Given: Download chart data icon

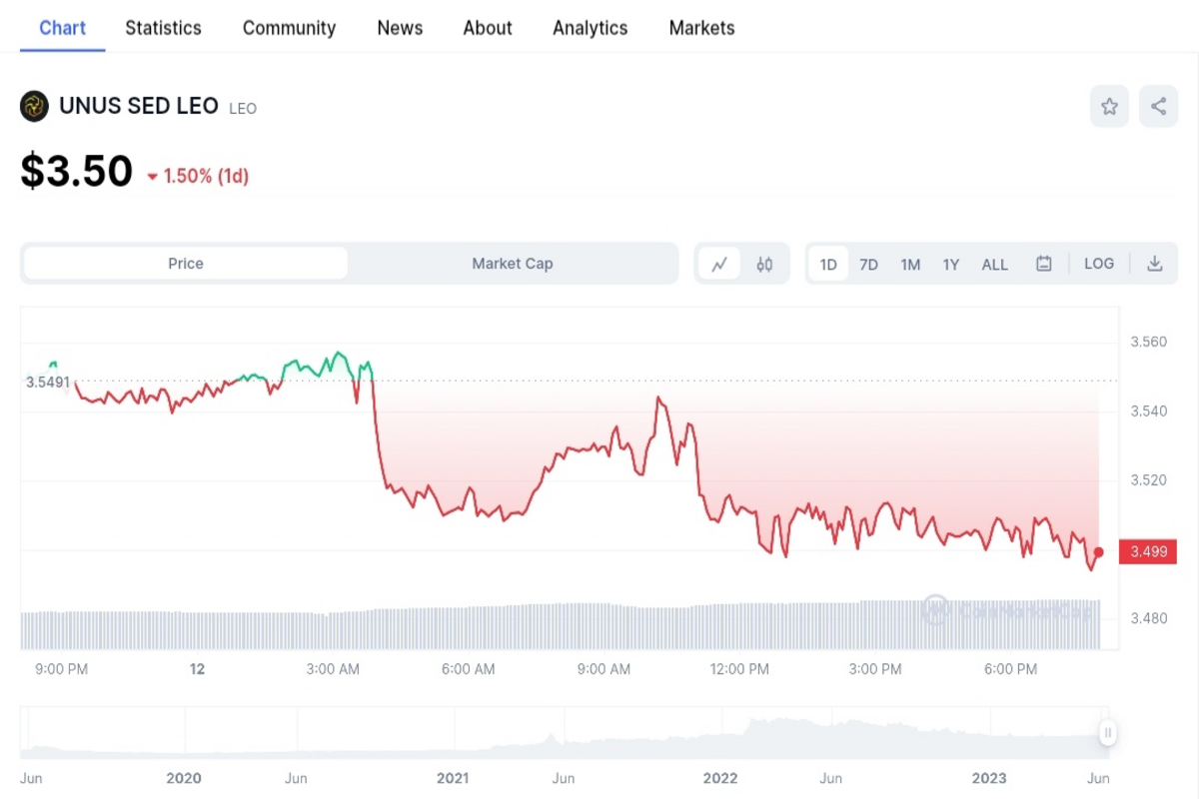Looking at the screenshot, I should (1155, 265).
